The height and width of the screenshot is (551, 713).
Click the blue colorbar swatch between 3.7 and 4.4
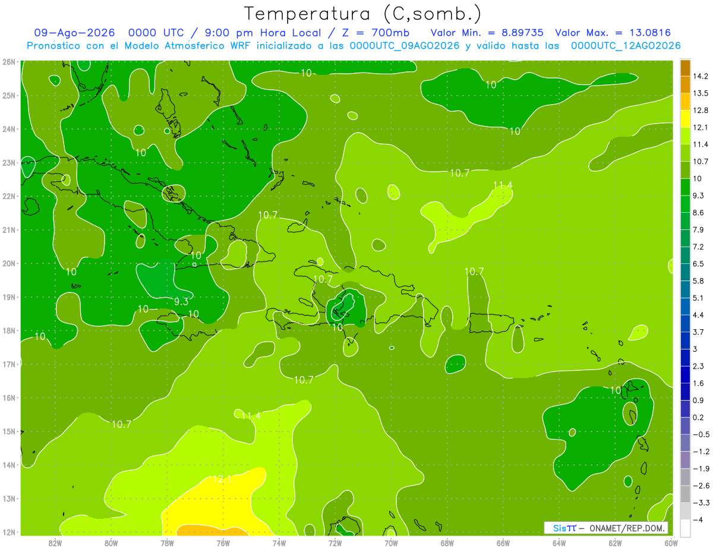click(685, 323)
